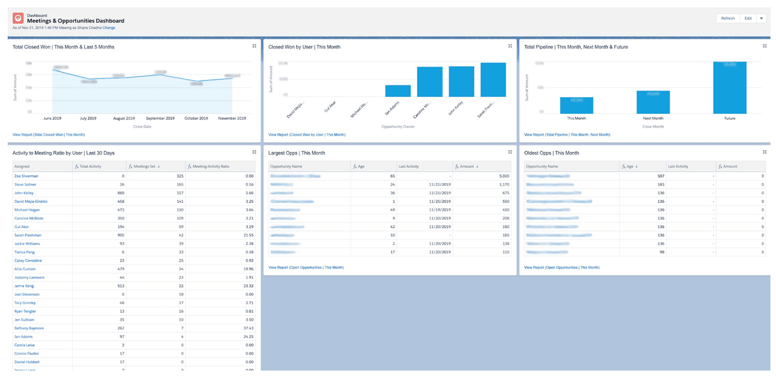
Task: Click Change to view as a different user
Action: coord(107,27)
